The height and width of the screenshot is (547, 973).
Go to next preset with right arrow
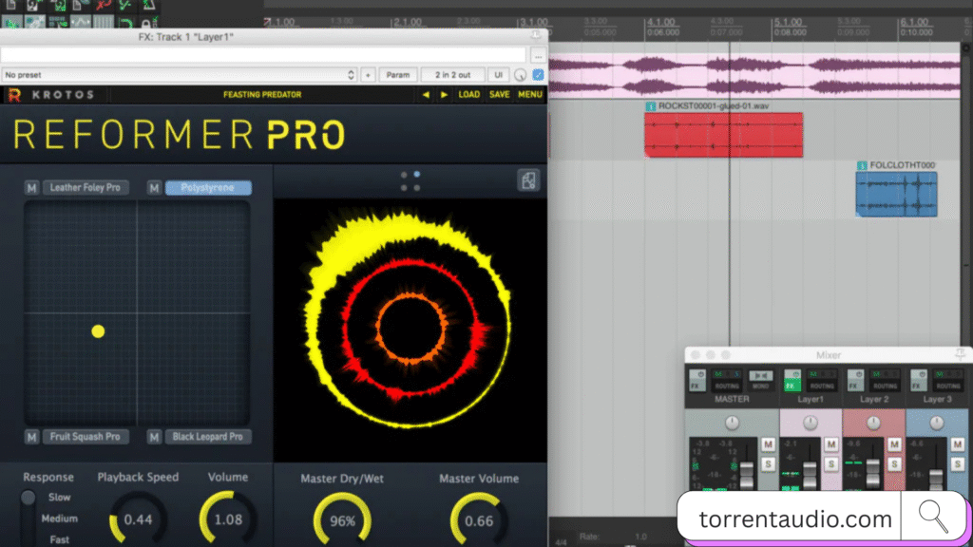coord(444,94)
